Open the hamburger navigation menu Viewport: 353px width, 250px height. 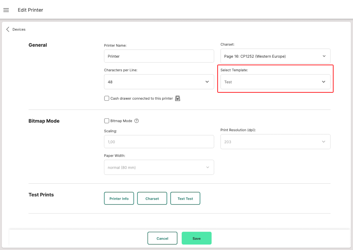tap(6, 10)
